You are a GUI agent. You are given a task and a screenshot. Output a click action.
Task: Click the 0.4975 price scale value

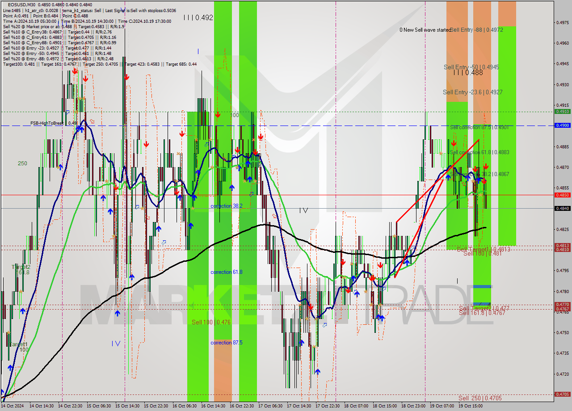562,22
